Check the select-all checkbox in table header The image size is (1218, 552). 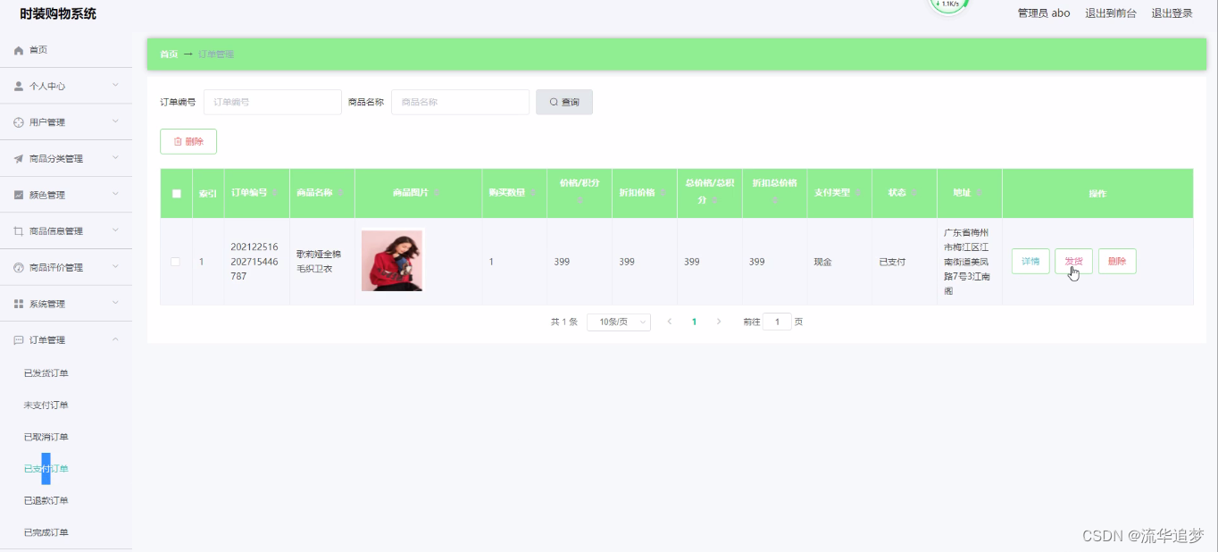[x=176, y=193]
